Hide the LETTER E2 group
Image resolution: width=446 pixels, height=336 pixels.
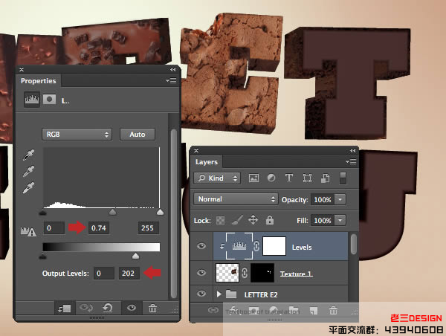(x=201, y=294)
